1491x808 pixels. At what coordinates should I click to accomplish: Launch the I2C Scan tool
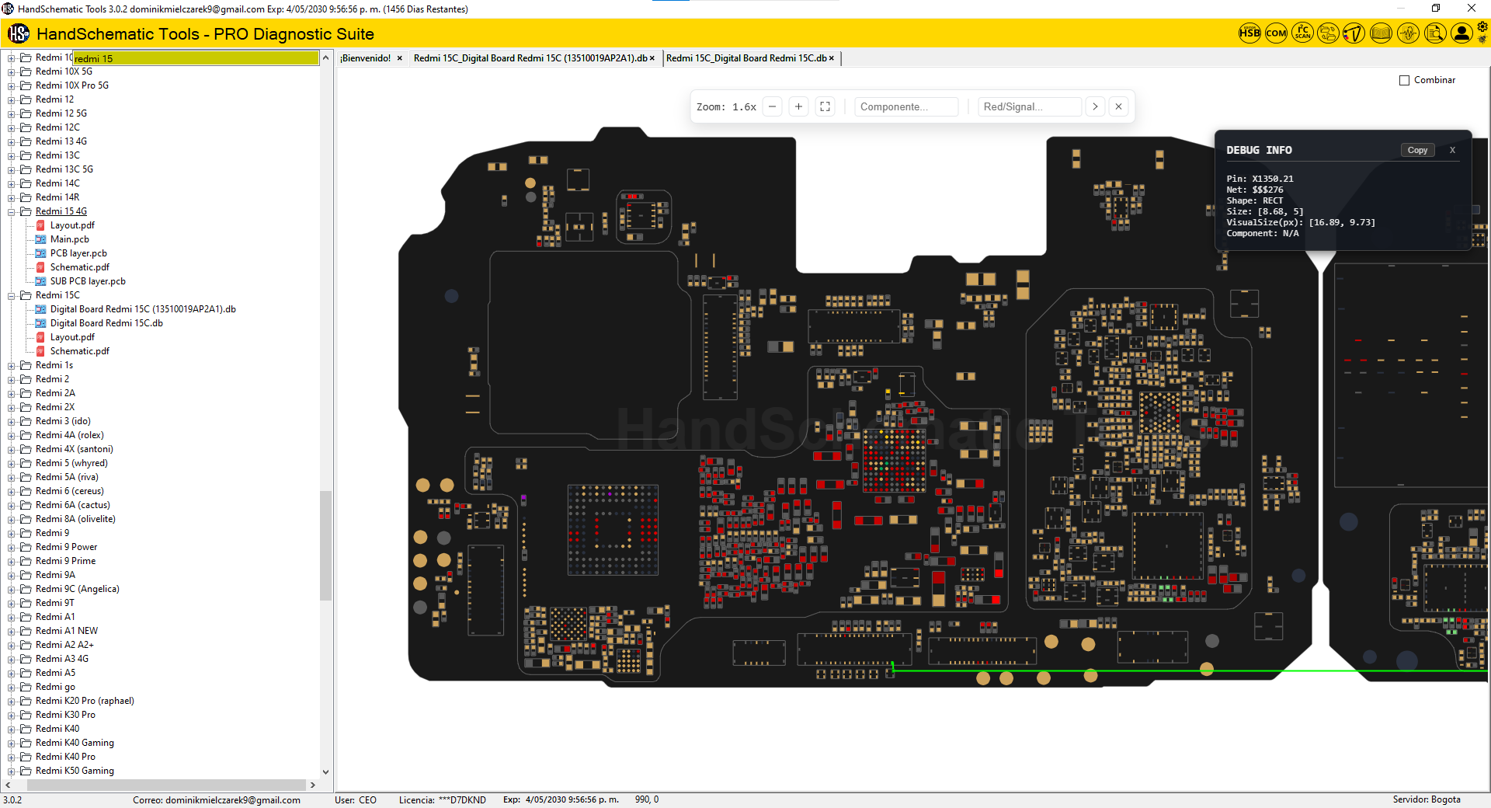[x=1302, y=33]
